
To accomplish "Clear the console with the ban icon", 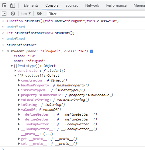I will click(x=13, y=13).
